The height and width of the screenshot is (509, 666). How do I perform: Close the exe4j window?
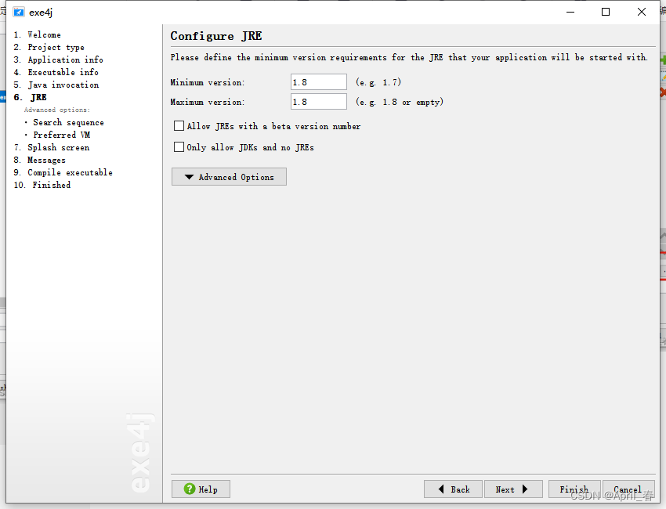click(642, 12)
